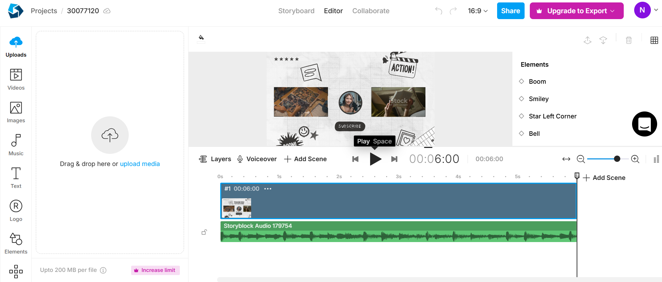
Task: Toggle timeline track settings icon
Action: [x=656, y=159]
